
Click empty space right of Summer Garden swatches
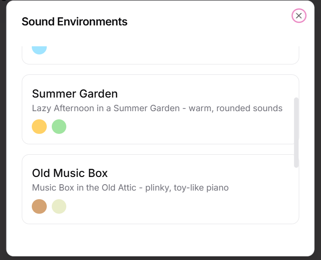click(x=182, y=127)
